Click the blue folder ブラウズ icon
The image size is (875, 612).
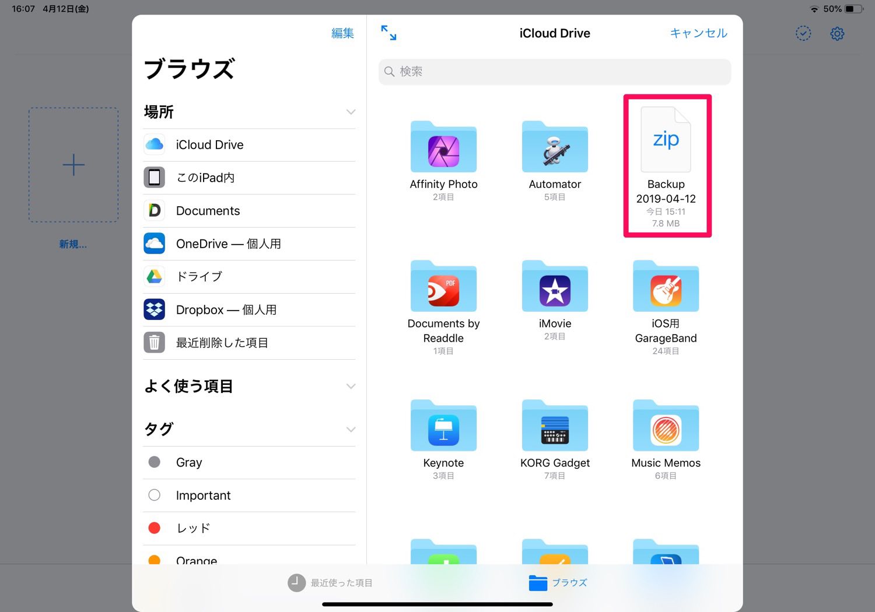(538, 582)
